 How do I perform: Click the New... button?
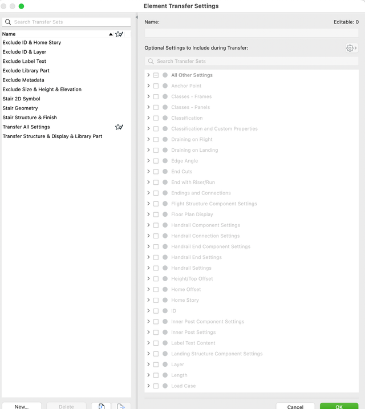[x=22, y=406]
